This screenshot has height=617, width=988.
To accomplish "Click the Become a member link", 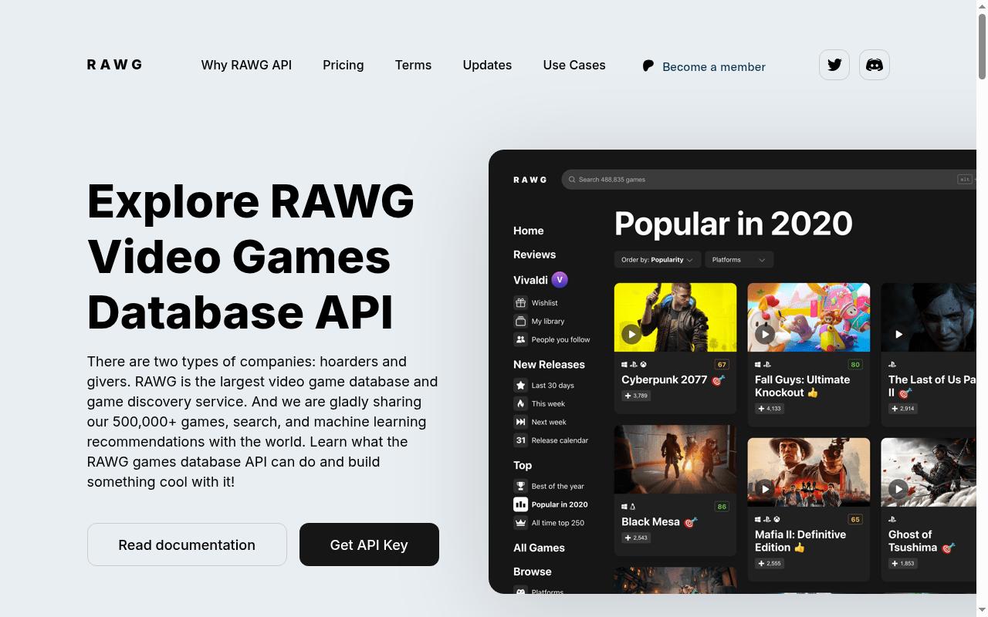I will [714, 67].
